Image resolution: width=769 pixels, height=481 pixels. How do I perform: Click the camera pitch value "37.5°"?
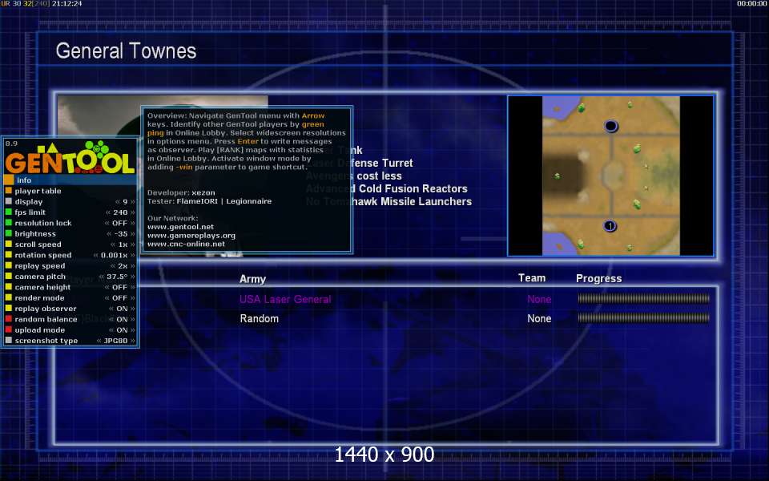(x=117, y=277)
